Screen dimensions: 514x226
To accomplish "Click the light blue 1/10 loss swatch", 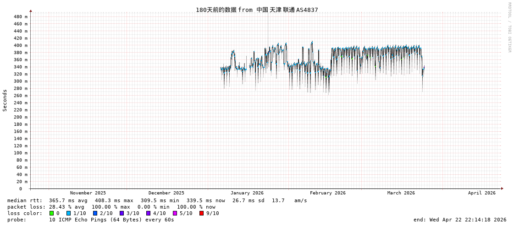I will click(x=68, y=213).
